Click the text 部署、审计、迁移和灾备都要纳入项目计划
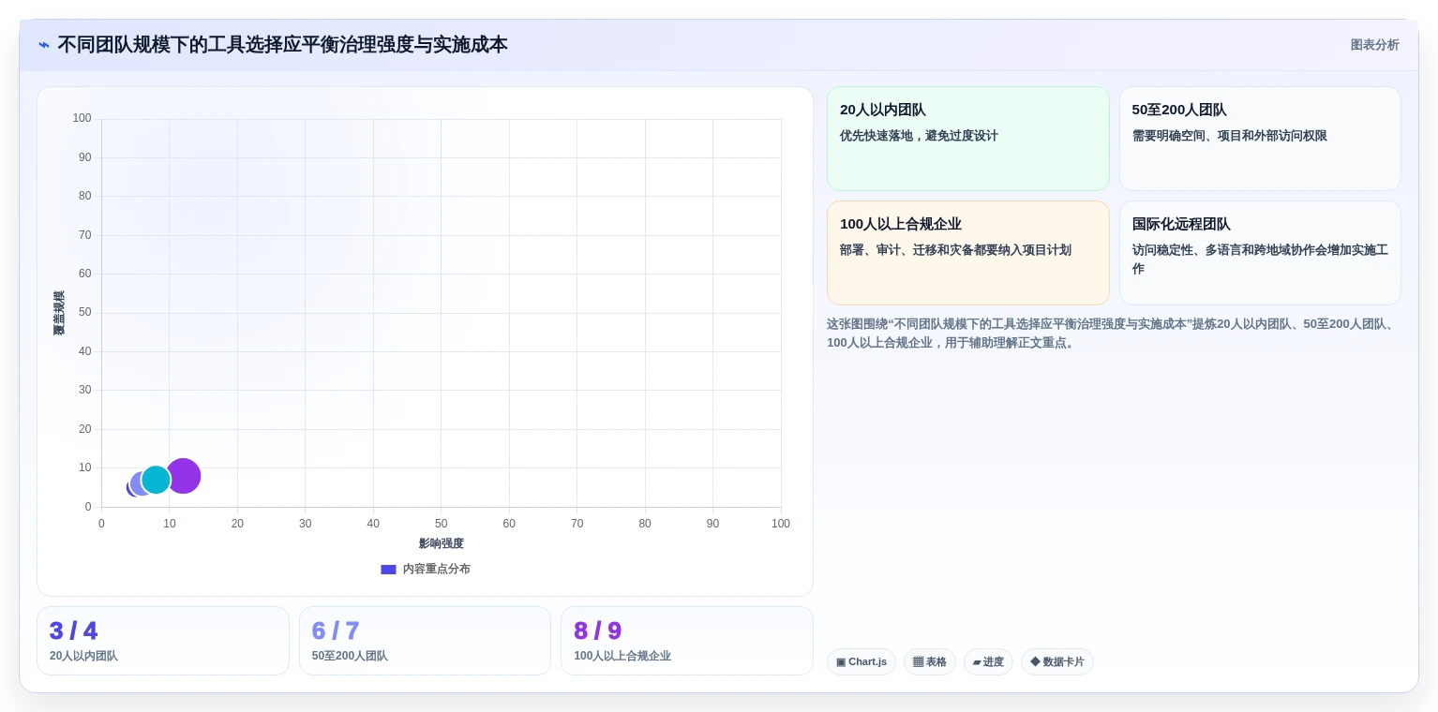The width and height of the screenshot is (1438, 712). (955, 250)
